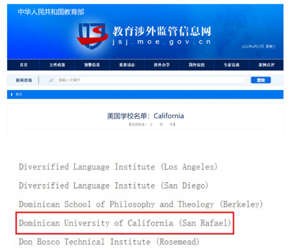Open the 预警信息 navigation item
Image resolution: width=290 pixels, height=252 pixels.
92,65
